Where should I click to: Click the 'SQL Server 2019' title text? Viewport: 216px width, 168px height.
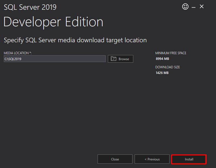[x=30, y=7]
